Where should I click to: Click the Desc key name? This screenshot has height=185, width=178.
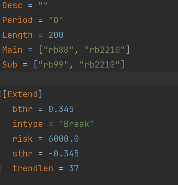12,5
